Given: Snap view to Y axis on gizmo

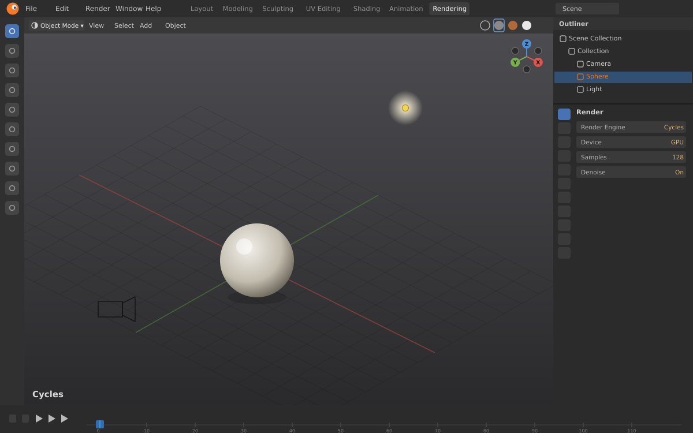Looking at the screenshot, I should [x=515, y=62].
